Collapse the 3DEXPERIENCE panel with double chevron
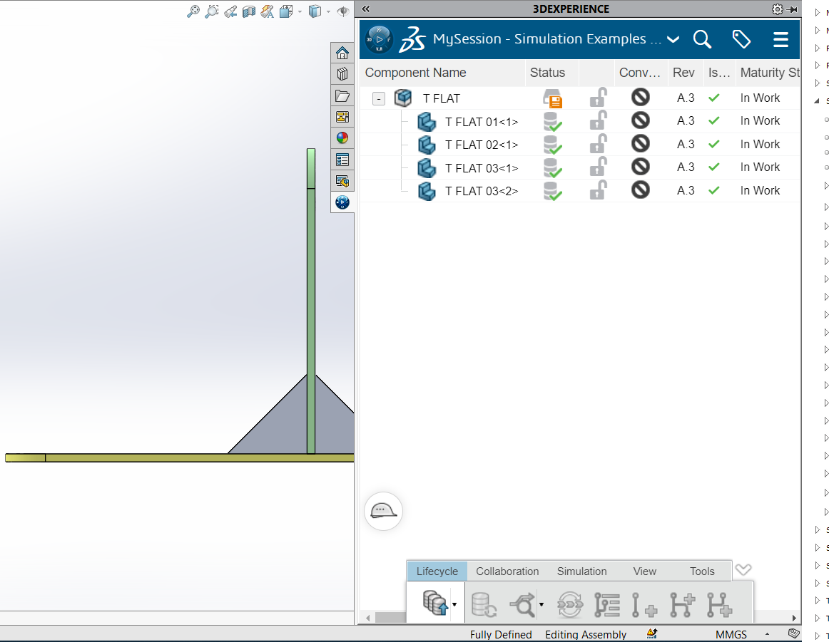This screenshot has width=829, height=642. (366, 9)
